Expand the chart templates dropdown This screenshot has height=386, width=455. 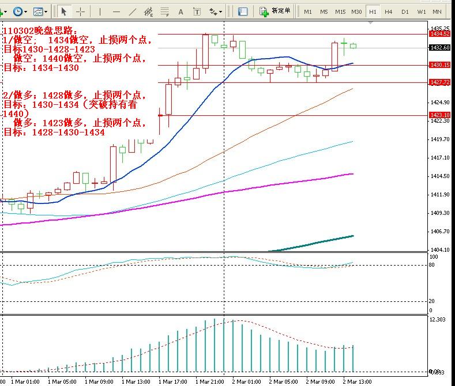click(46, 11)
